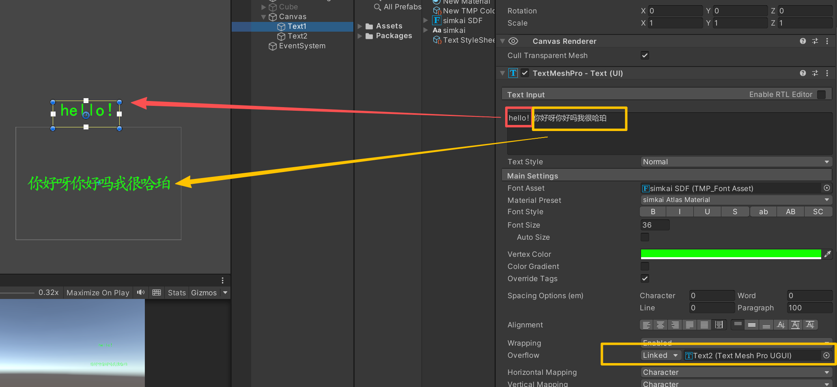837x387 pixels.
Task: Toggle Maximize On Play
Action: click(x=97, y=292)
